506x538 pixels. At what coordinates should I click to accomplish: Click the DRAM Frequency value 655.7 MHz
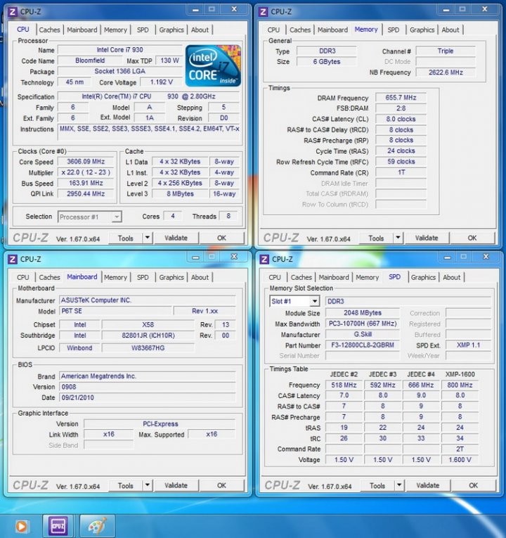click(x=401, y=98)
